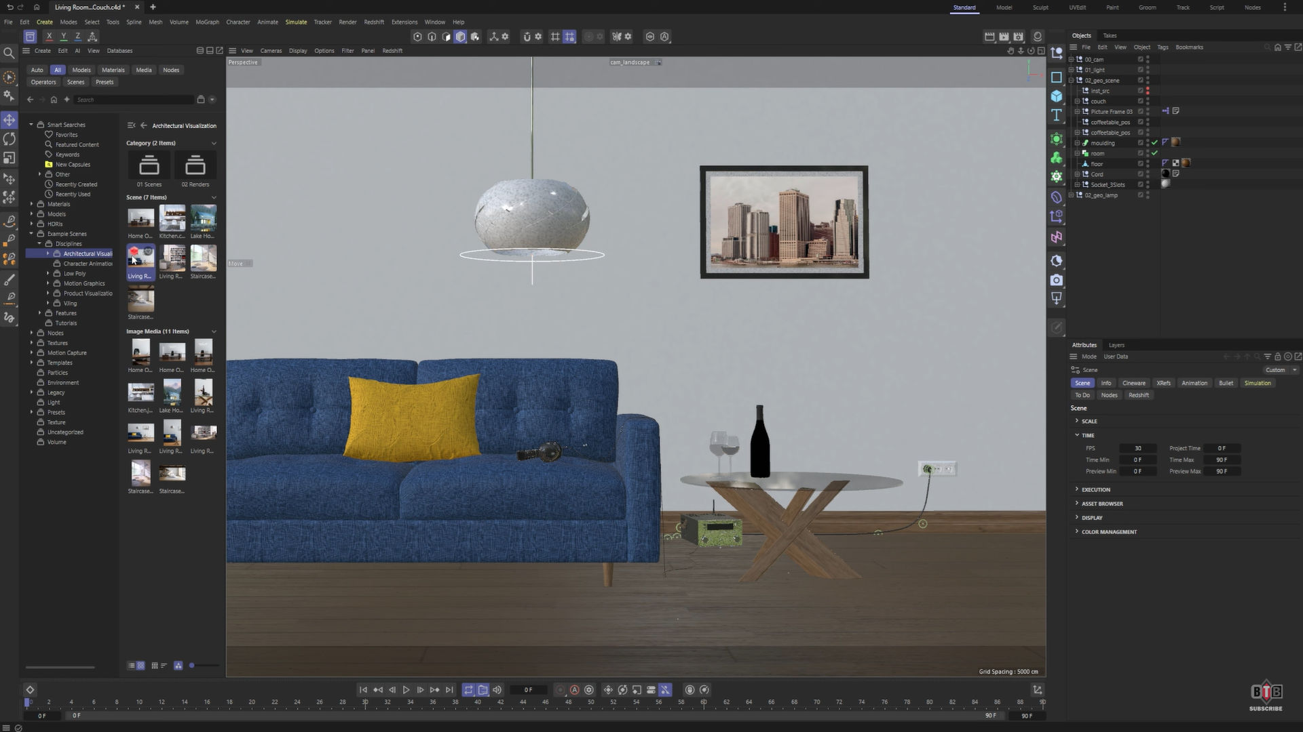1303x732 pixels.
Task: Open the 02 Renders category folder
Action: click(195, 165)
